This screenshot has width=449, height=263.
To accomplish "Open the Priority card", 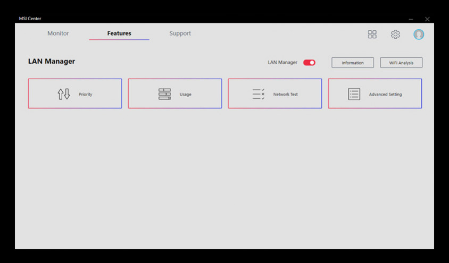I will 75,94.
